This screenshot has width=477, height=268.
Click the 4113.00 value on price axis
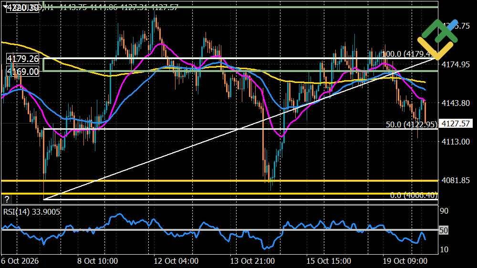[456, 142]
